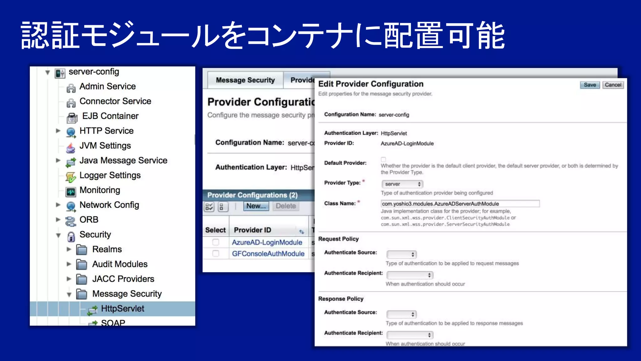Open the Provider Type dropdown

[x=403, y=184]
